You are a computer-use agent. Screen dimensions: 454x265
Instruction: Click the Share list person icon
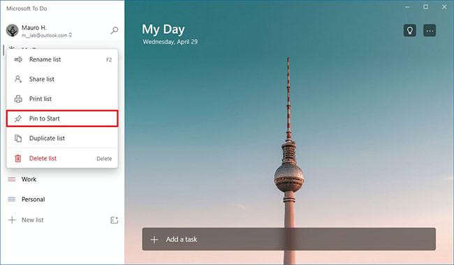click(18, 79)
